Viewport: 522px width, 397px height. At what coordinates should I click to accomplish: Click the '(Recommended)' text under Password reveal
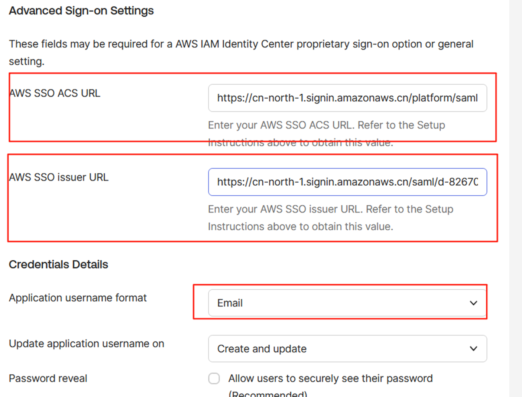268,394
